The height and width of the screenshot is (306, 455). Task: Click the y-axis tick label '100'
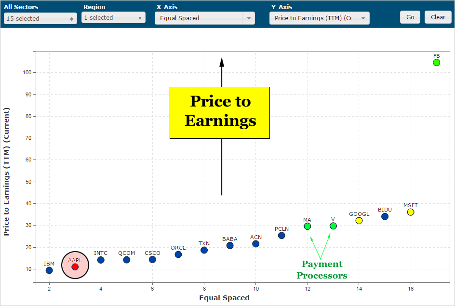coord(27,72)
